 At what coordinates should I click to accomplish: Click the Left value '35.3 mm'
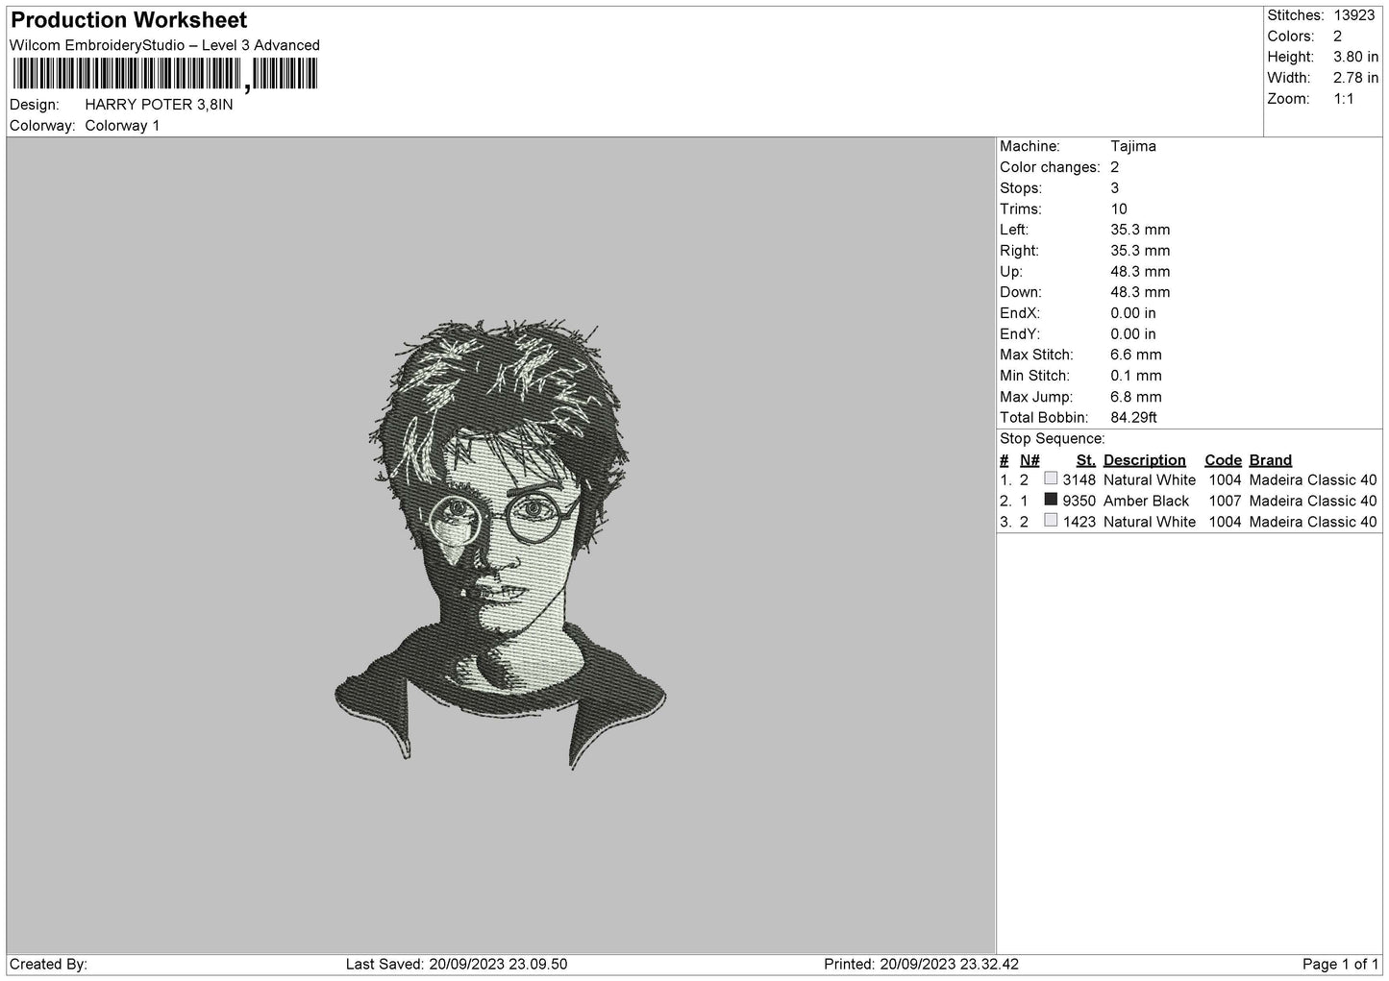coord(1140,230)
